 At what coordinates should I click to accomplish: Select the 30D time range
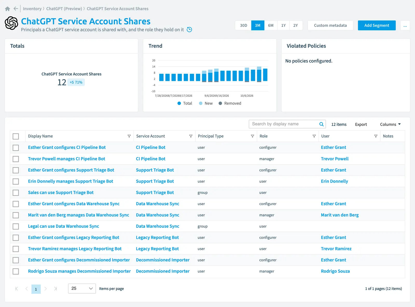243,25
